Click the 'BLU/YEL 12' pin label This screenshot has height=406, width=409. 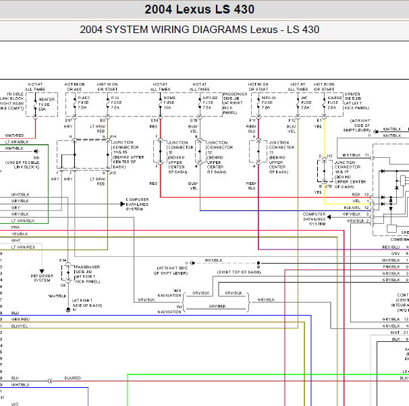pyautogui.click(x=356, y=208)
